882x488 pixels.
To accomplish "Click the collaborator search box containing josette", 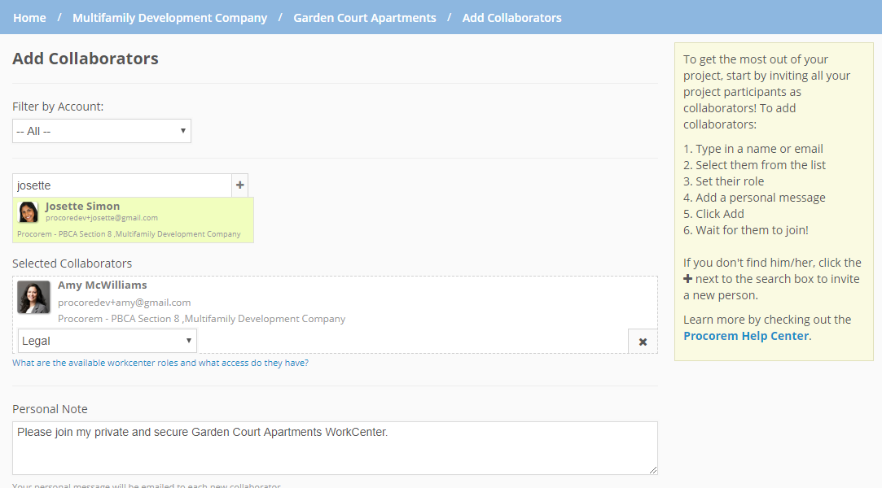I will (121, 185).
